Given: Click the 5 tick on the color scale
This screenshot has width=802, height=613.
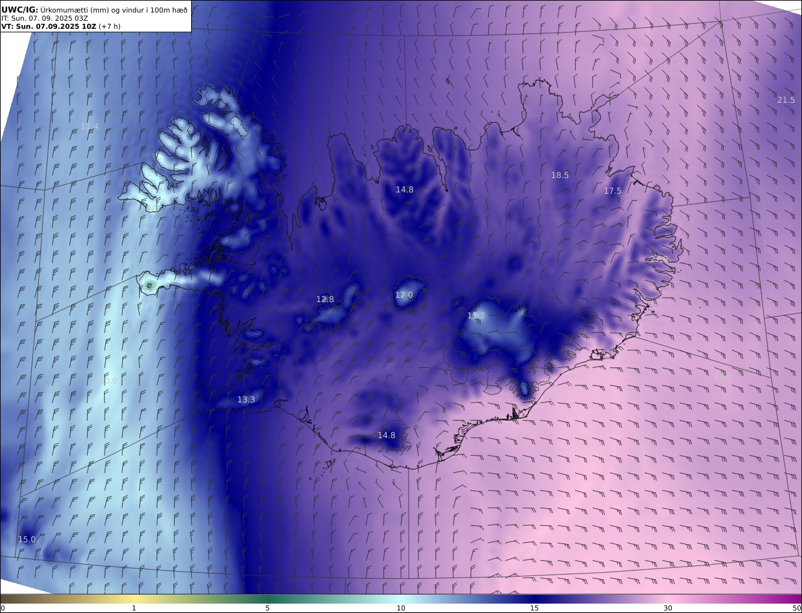Looking at the screenshot, I should point(268,608).
